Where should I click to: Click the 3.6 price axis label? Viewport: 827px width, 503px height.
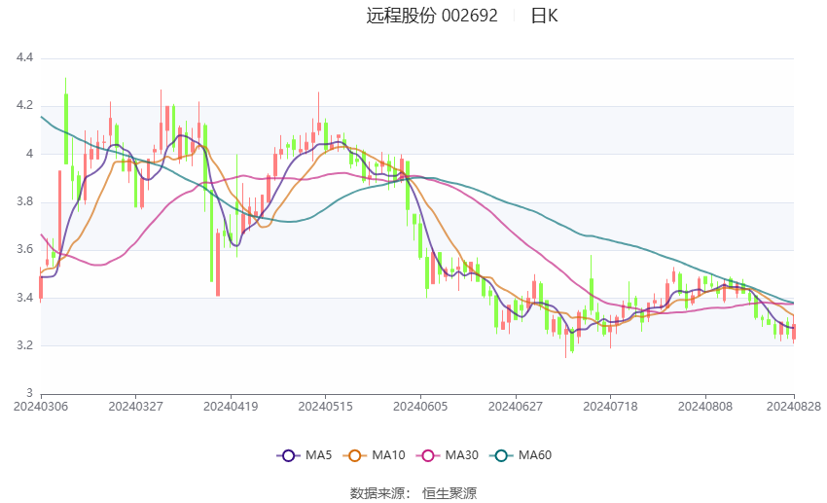pos(24,249)
